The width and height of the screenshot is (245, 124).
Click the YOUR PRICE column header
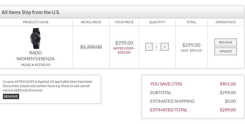pos(124,22)
